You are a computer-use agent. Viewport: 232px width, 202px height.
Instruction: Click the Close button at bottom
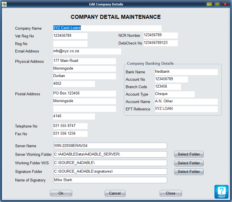pos(170,193)
